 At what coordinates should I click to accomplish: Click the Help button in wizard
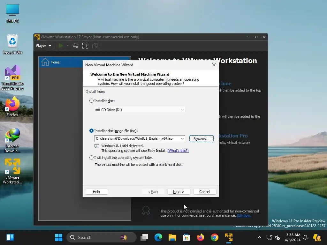pyautogui.click(x=96, y=192)
